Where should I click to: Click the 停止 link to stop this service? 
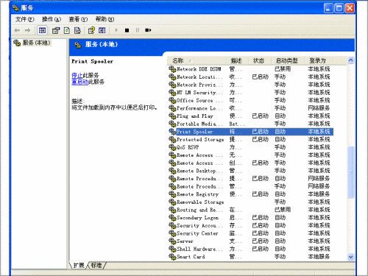[x=77, y=75]
